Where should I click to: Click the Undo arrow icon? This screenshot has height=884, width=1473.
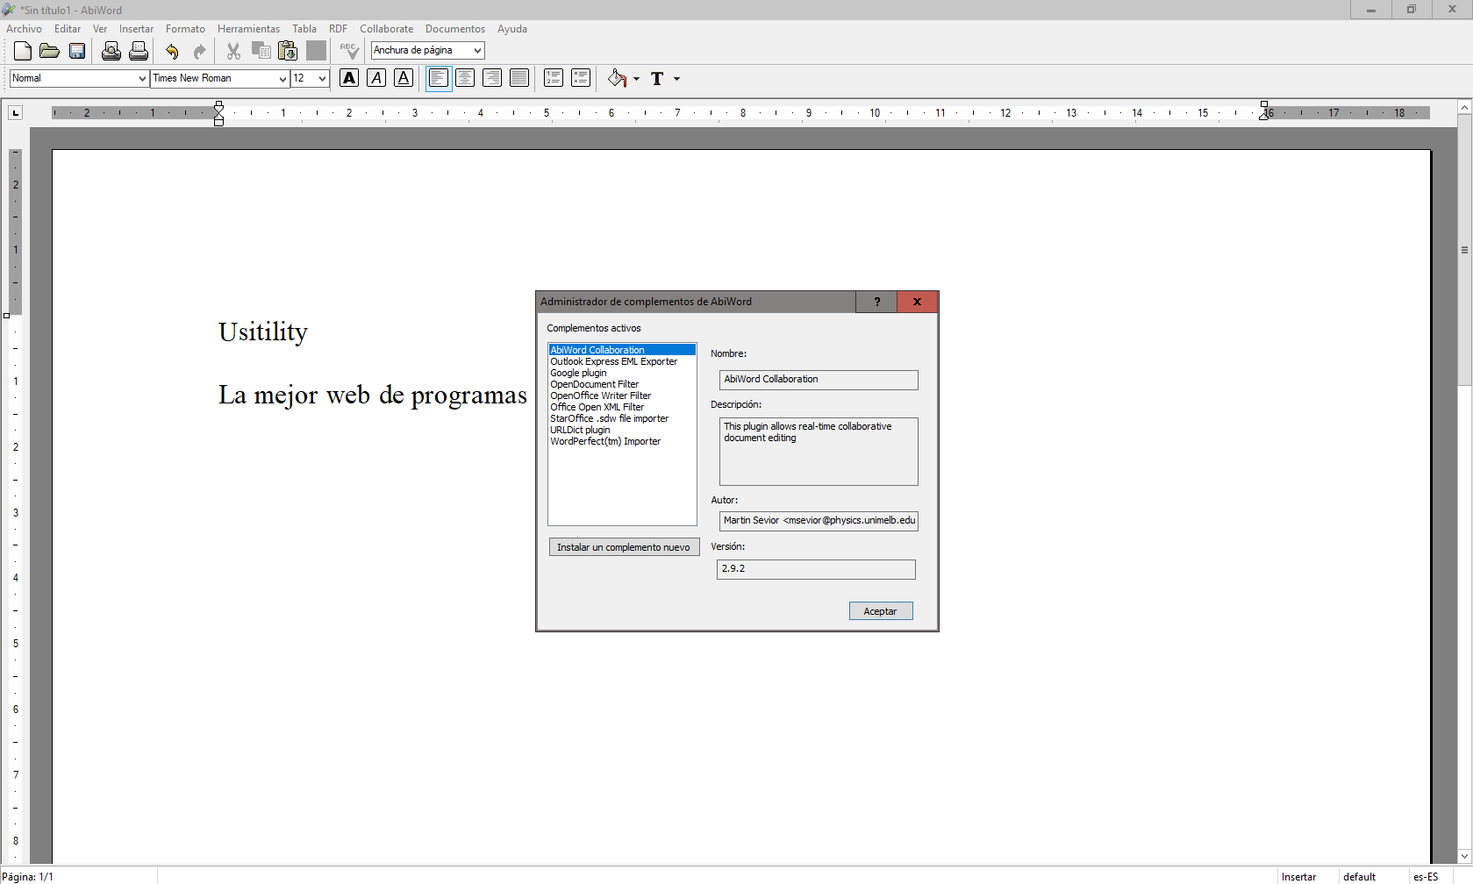tap(172, 52)
